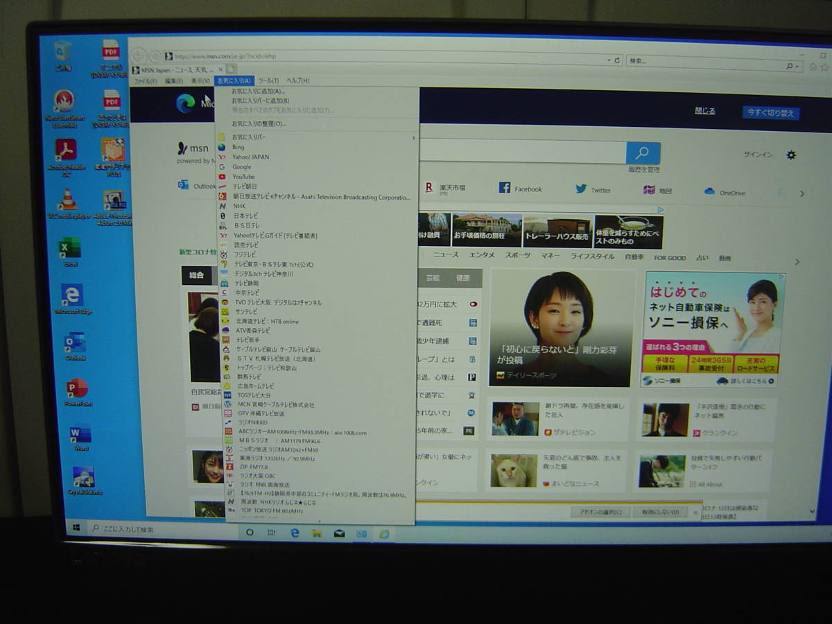
Task: Click the Windows Start button
Action: 78,528
